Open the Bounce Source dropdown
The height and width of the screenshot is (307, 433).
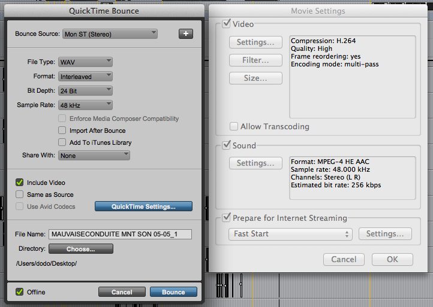(110, 34)
